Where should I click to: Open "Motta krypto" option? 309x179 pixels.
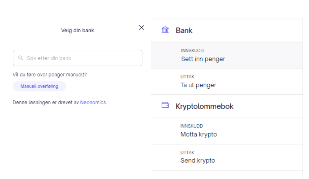(x=199, y=134)
